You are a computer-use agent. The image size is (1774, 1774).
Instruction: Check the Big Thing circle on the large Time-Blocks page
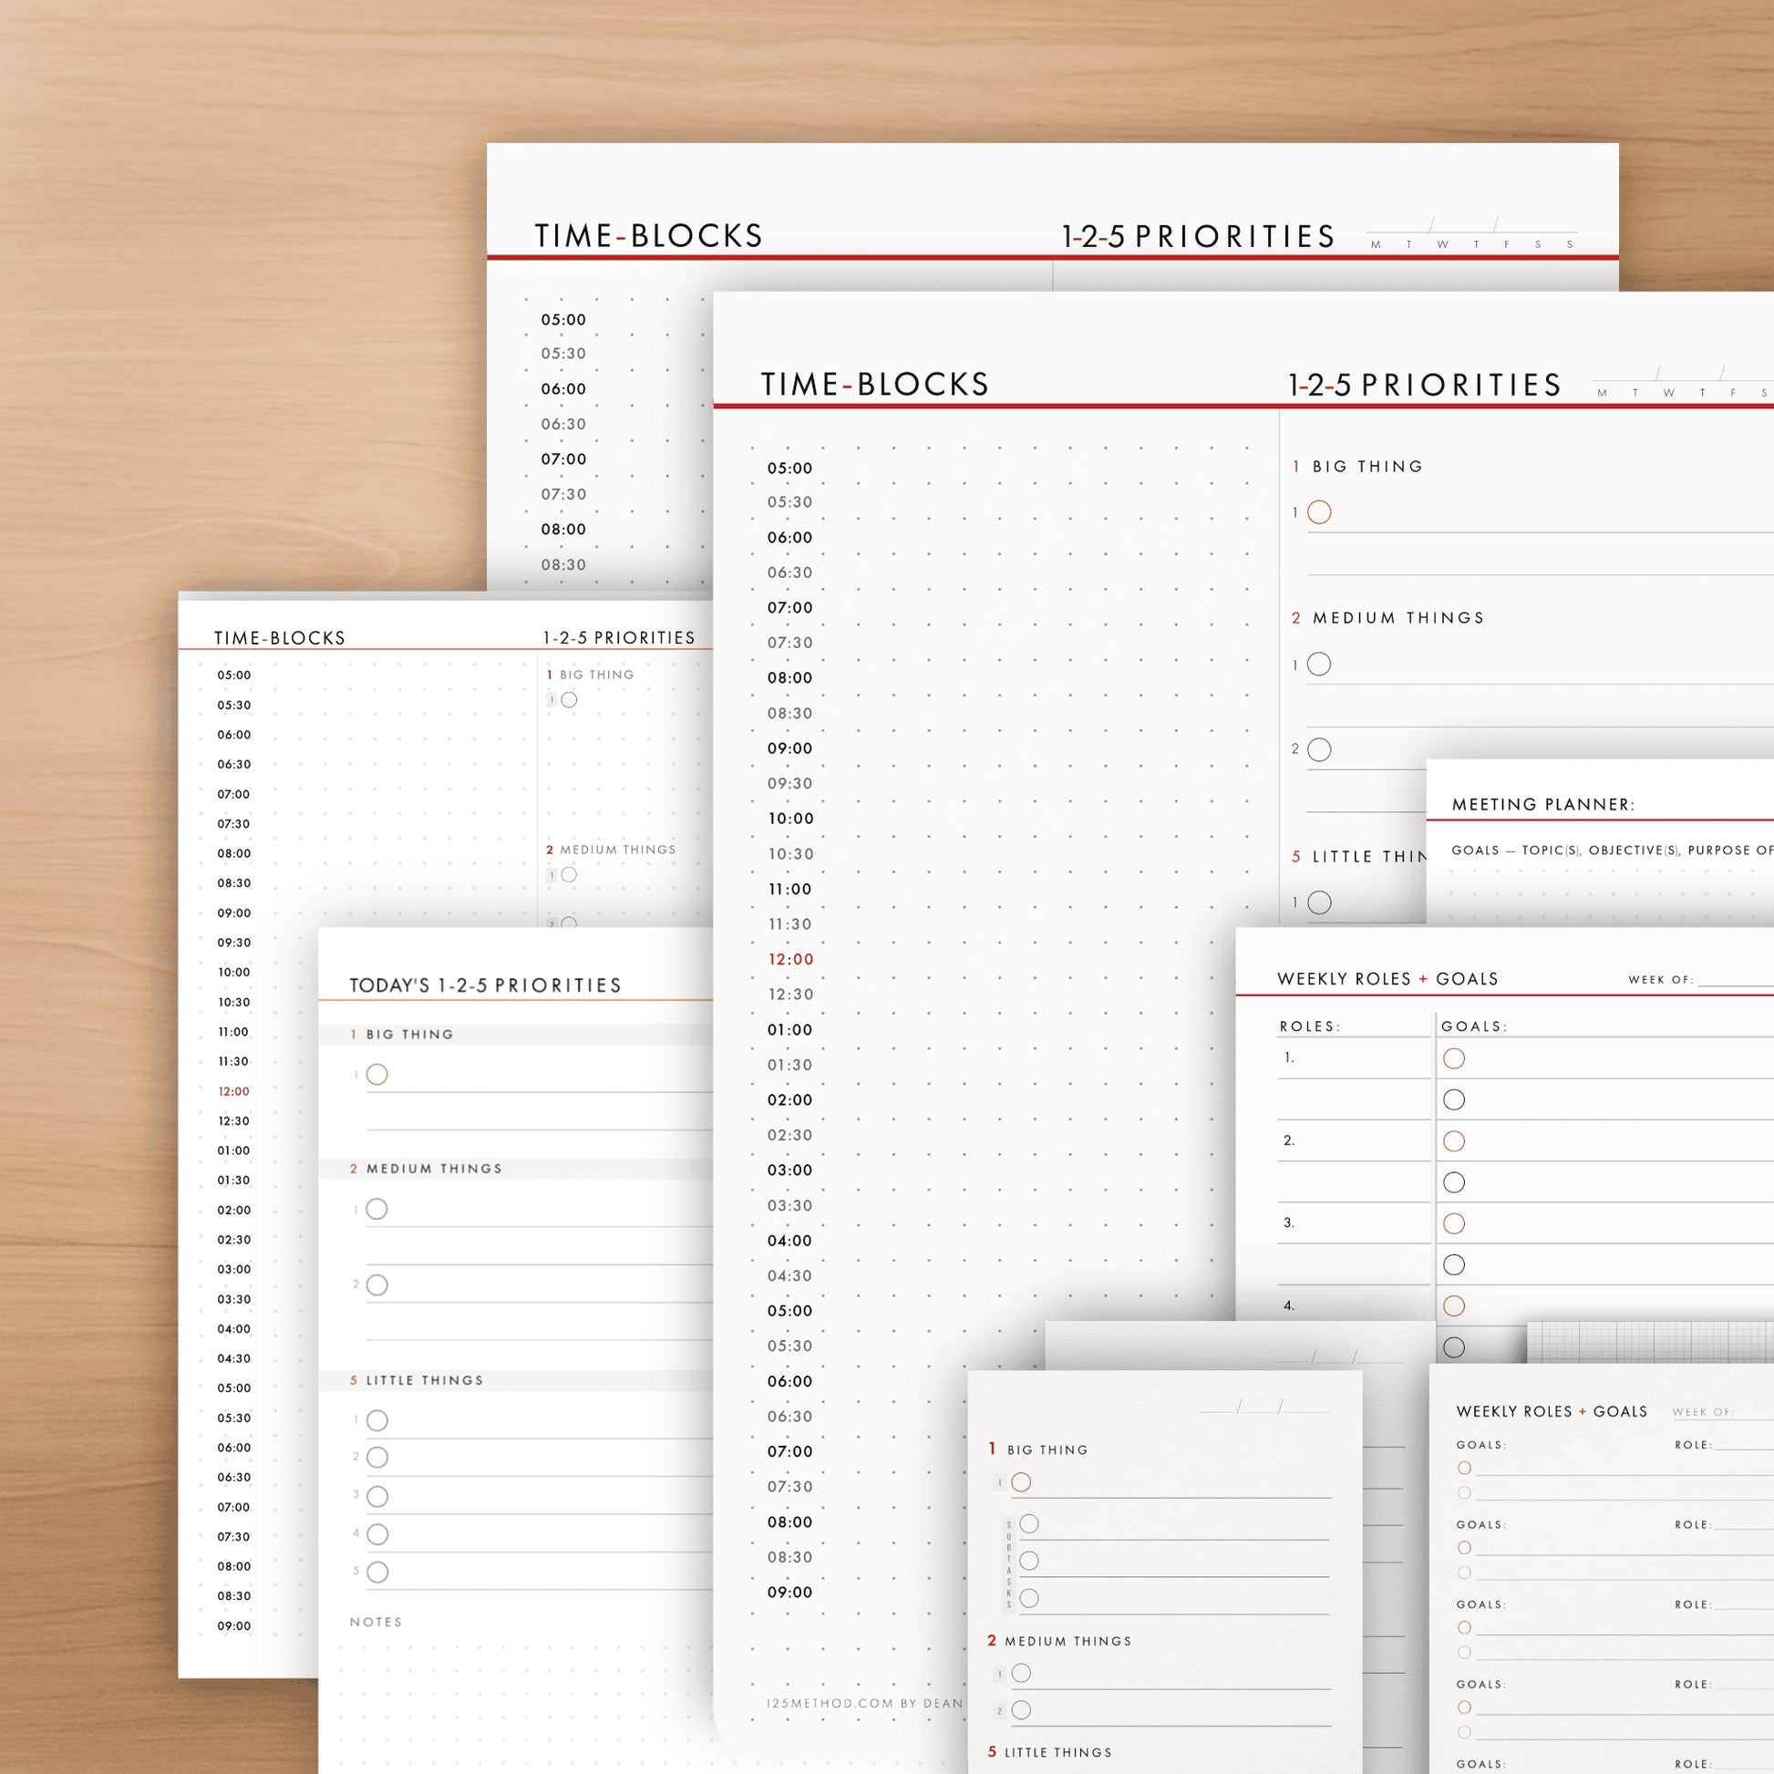[x=1318, y=512]
